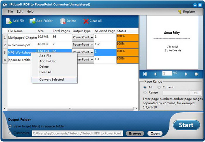Click the page number input field
The height and width of the screenshot is (142, 205).
click(x=167, y=73)
